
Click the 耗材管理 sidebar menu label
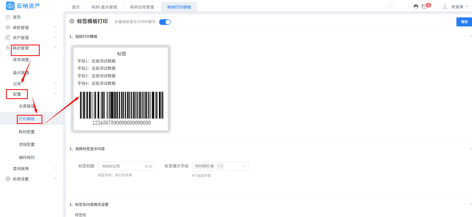point(21,48)
